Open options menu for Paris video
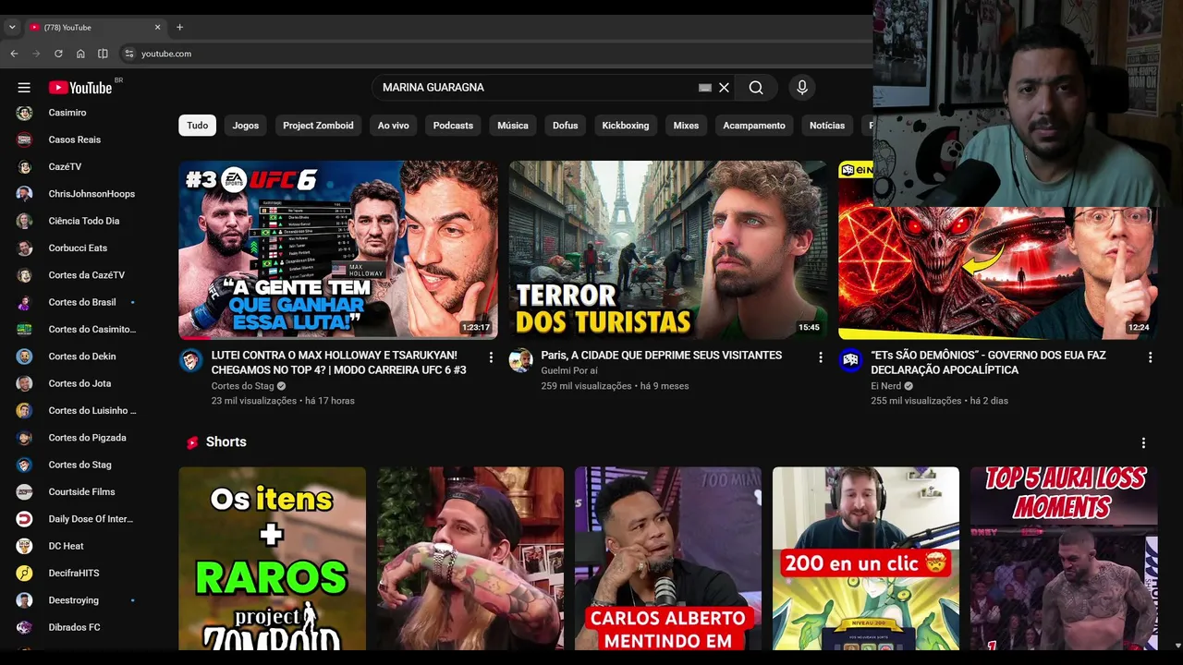The height and width of the screenshot is (665, 1183). (x=821, y=357)
